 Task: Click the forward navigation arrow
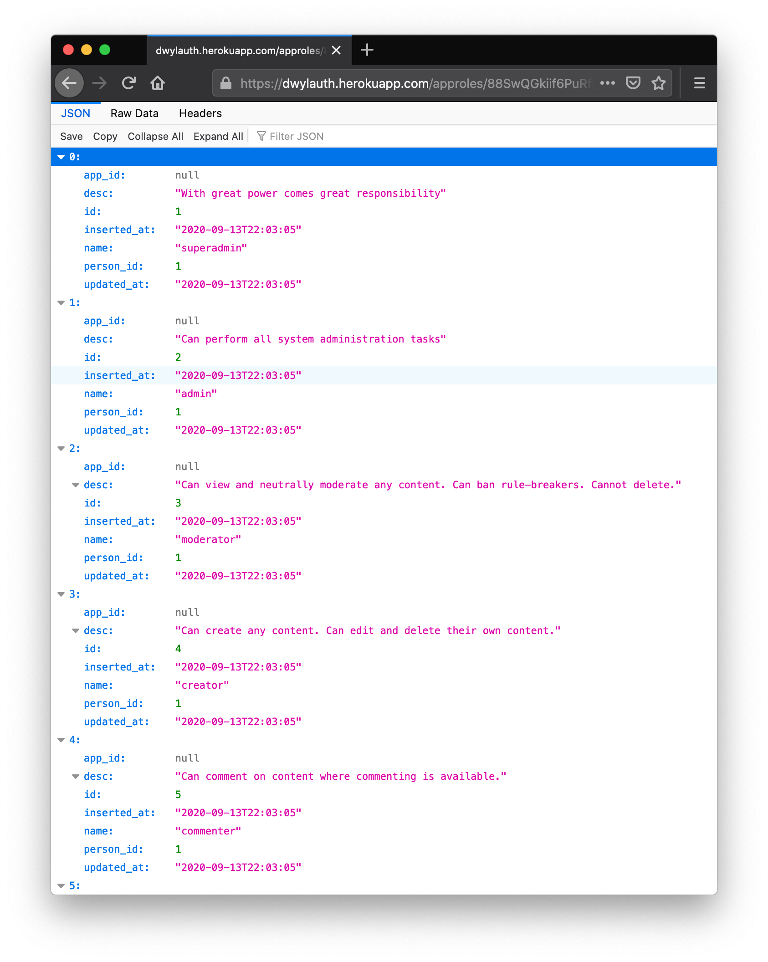[99, 83]
